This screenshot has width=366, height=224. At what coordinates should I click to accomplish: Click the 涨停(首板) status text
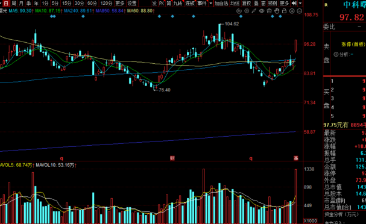click(x=353, y=45)
